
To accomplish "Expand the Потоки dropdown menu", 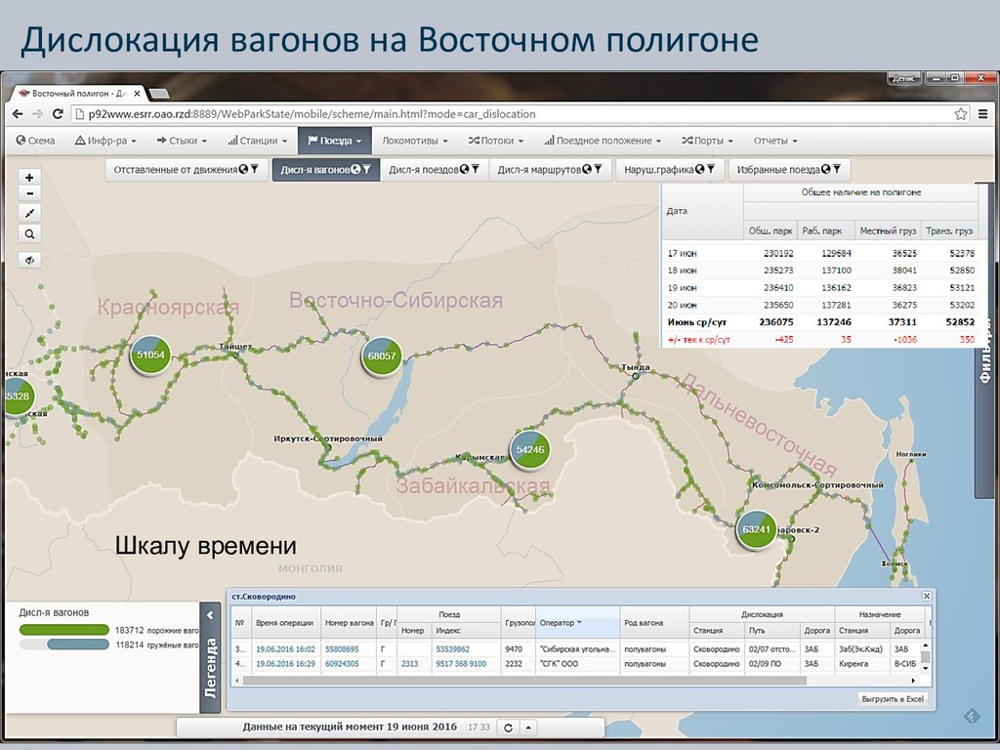I will (495, 141).
